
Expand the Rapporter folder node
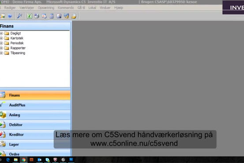point(1,48)
